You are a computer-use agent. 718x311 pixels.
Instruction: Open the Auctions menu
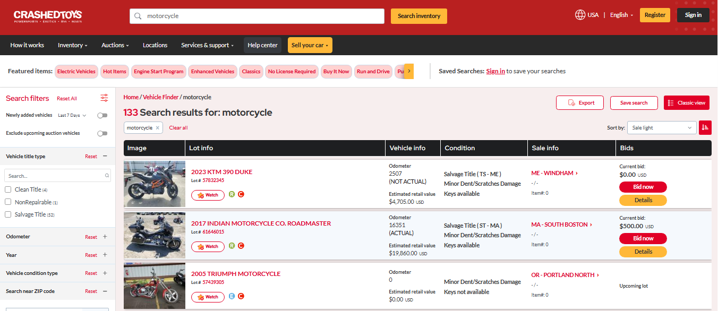click(x=115, y=45)
